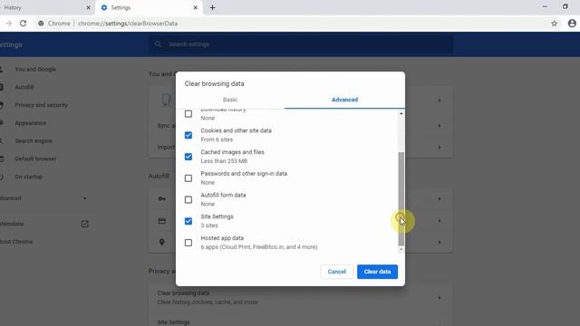Close the Settings tab
Viewport: 580px width, 326px height.
point(196,7)
